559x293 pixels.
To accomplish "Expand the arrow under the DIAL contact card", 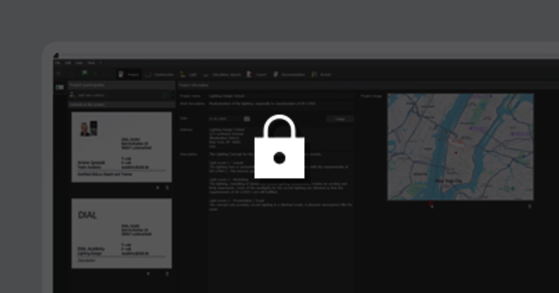I will [x=148, y=274].
